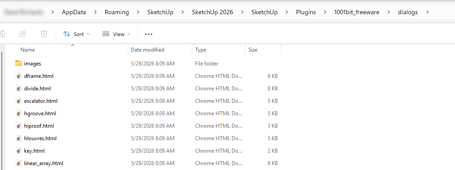Click the date modified of escalator.html
The width and height of the screenshot is (455, 170).
tap(153, 101)
